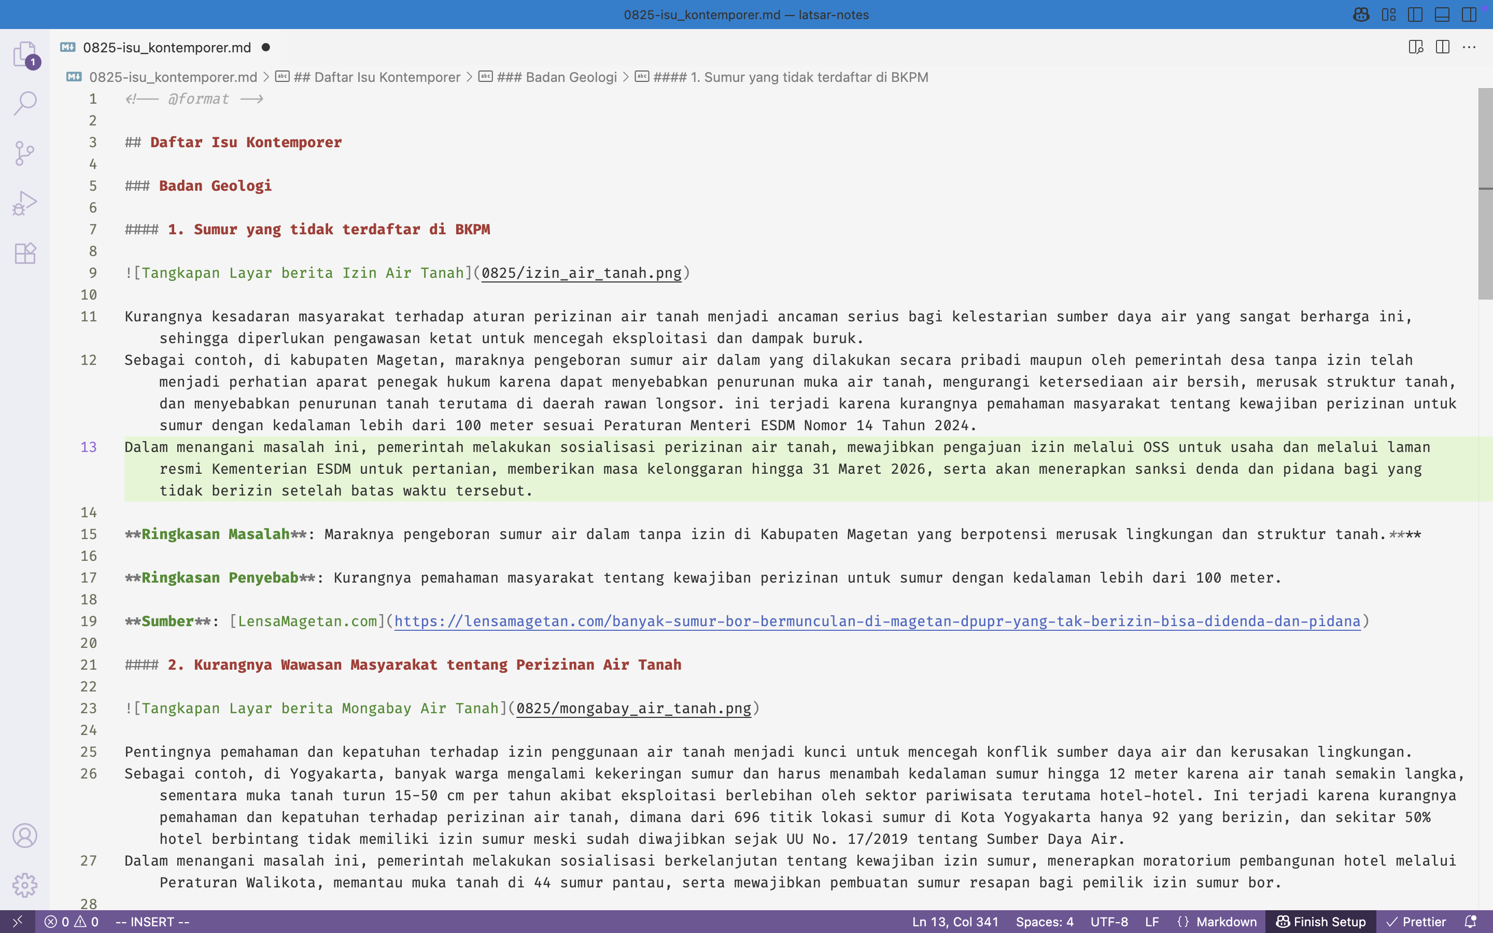Screen dimensions: 1493x933
Task: Click the Finish Setup status bar button
Action: (x=1321, y=921)
